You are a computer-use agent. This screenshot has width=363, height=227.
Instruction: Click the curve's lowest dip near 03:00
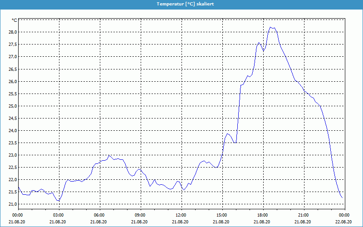pyautogui.click(x=58, y=201)
